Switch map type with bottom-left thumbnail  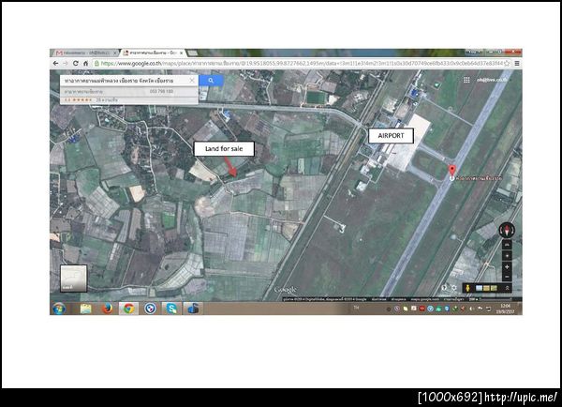tap(73, 279)
